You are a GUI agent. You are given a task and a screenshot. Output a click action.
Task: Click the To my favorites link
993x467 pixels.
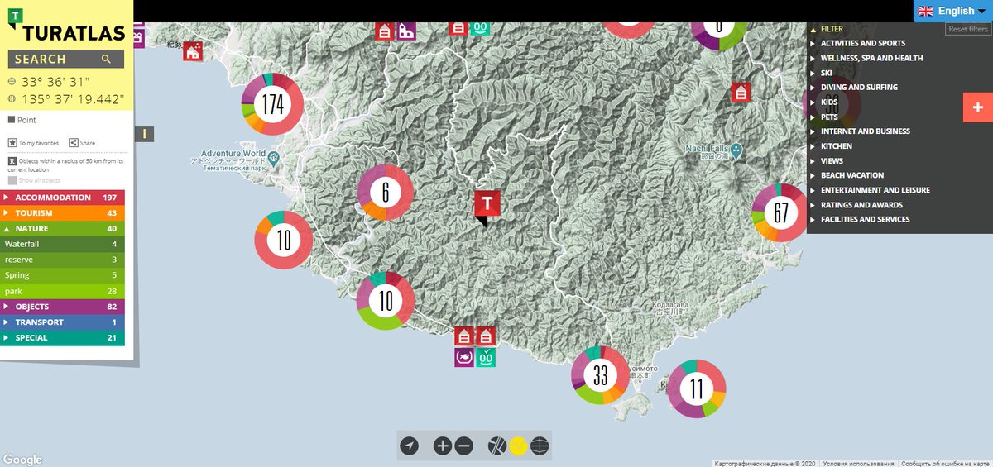[x=39, y=143]
